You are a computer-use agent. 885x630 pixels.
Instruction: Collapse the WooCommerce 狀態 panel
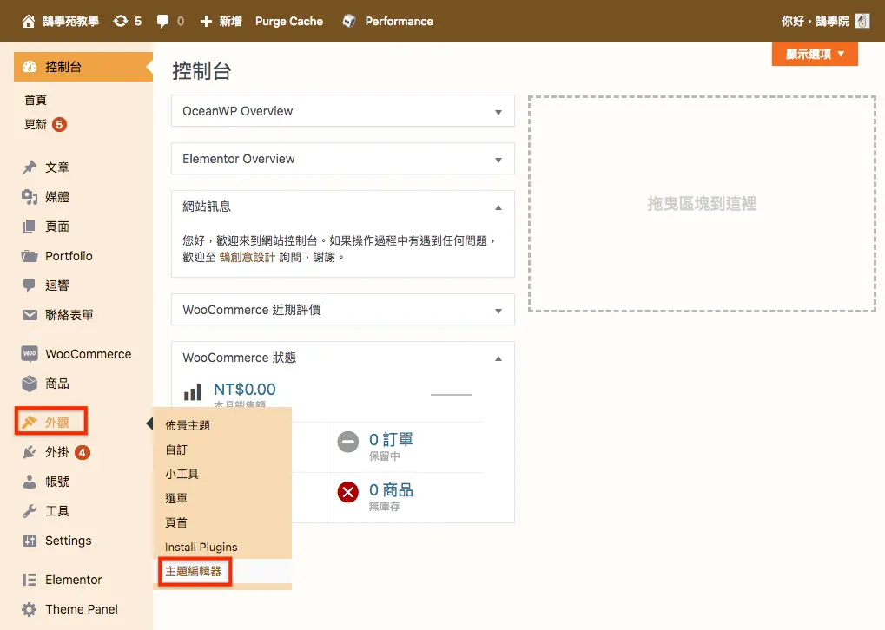pyautogui.click(x=499, y=358)
